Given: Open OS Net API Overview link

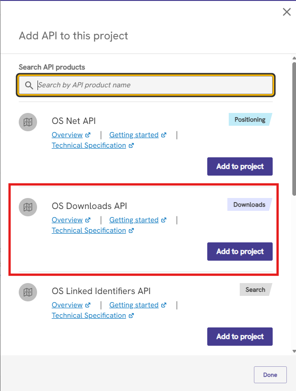Looking at the screenshot, I should 67,135.
